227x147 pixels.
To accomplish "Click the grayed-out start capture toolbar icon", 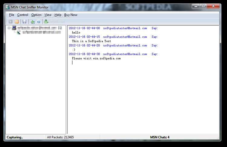I will (x=11, y=22).
